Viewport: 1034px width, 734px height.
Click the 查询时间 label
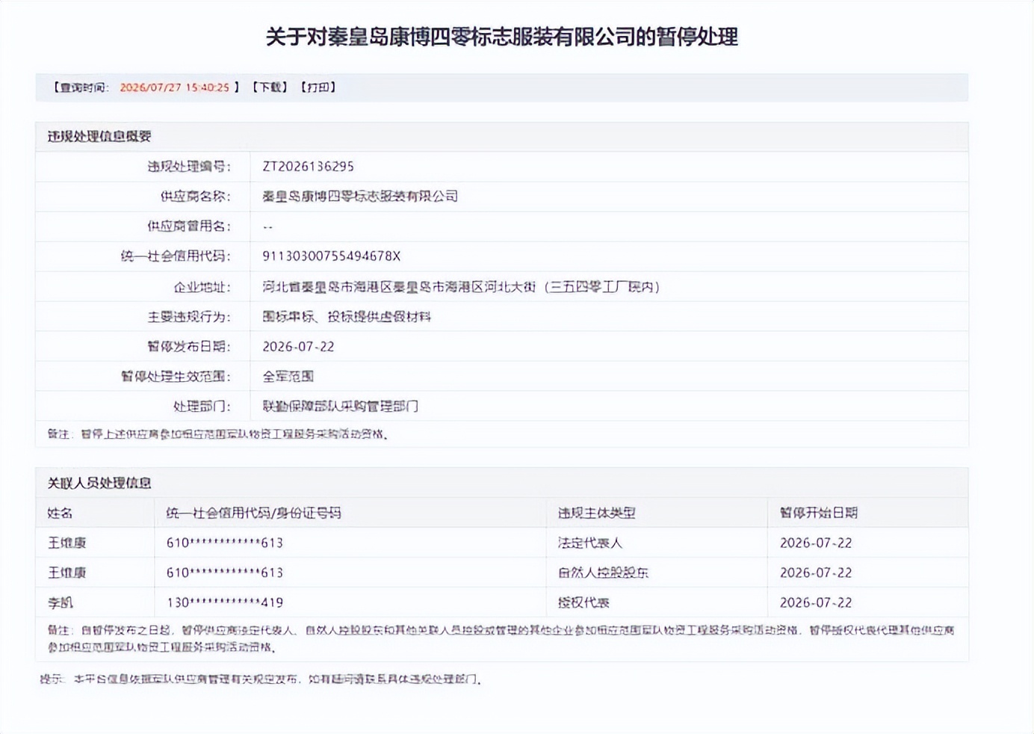click(81, 87)
